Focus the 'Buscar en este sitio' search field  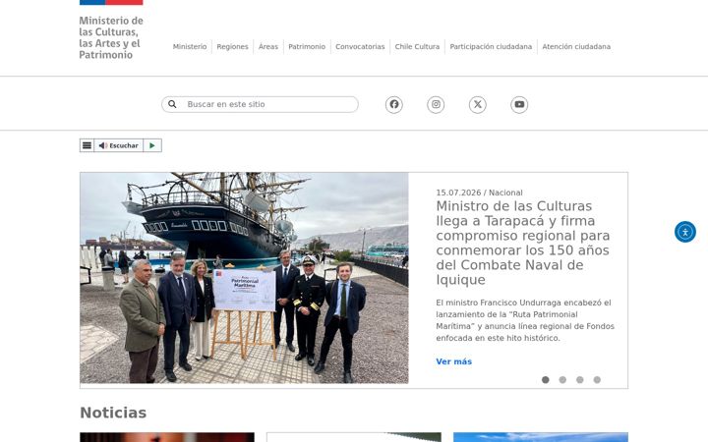click(260, 104)
